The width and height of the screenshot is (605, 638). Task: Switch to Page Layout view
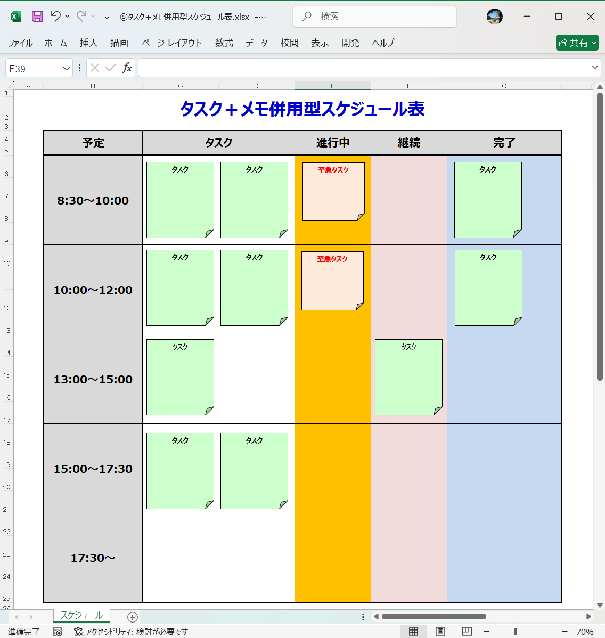click(441, 632)
